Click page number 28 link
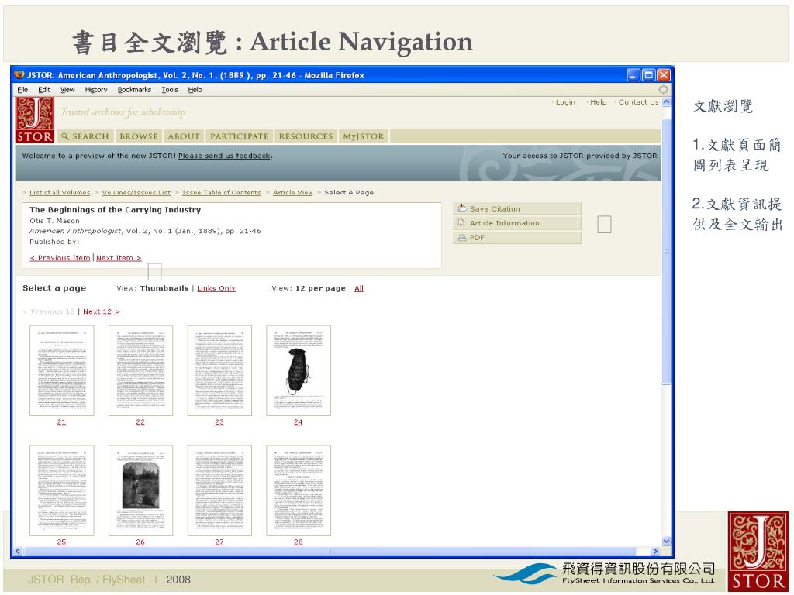The height and width of the screenshot is (595, 794). (x=299, y=542)
